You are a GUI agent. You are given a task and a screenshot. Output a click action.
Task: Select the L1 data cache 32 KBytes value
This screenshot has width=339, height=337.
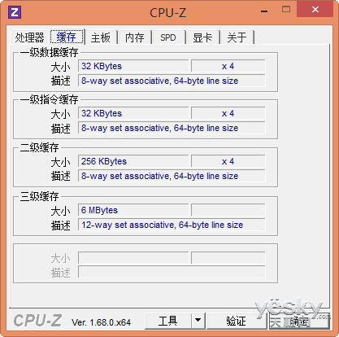133,66
